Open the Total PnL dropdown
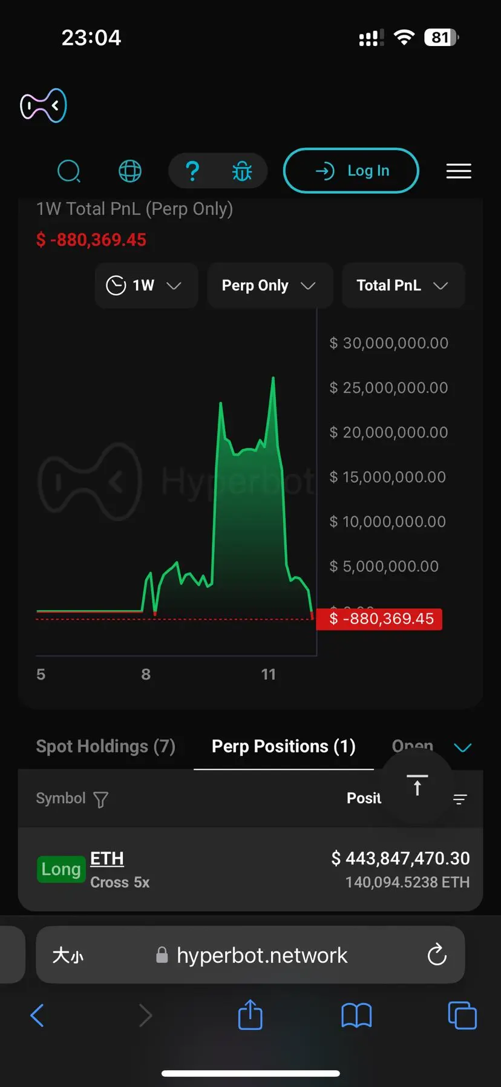Screen dimensions: 501x1087 [x=403, y=286]
